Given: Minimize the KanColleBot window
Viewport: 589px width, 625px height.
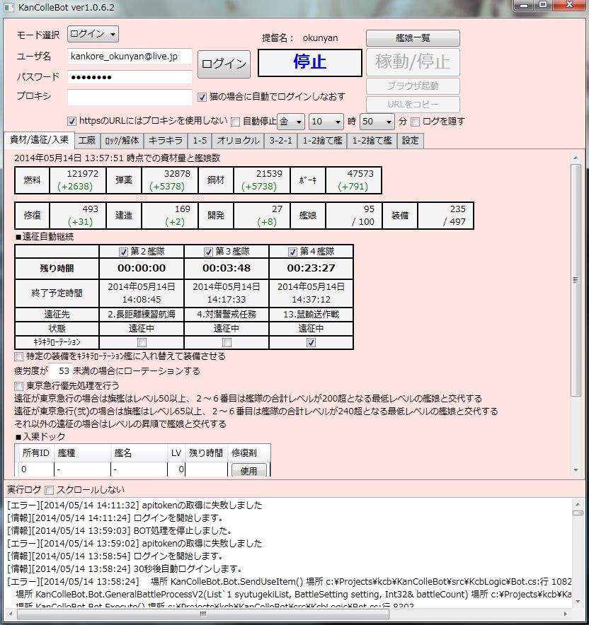Looking at the screenshot, I should click(x=525, y=5).
